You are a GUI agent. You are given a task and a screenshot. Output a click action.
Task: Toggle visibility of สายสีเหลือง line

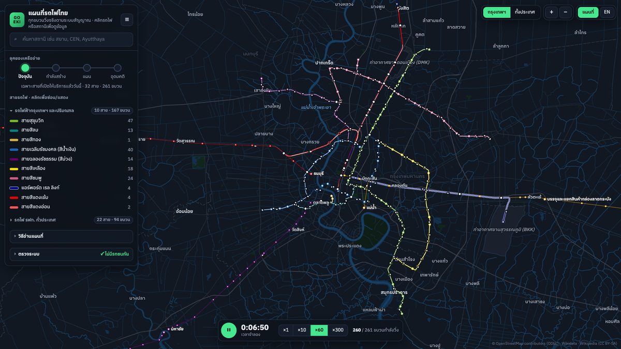click(x=71, y=169)
